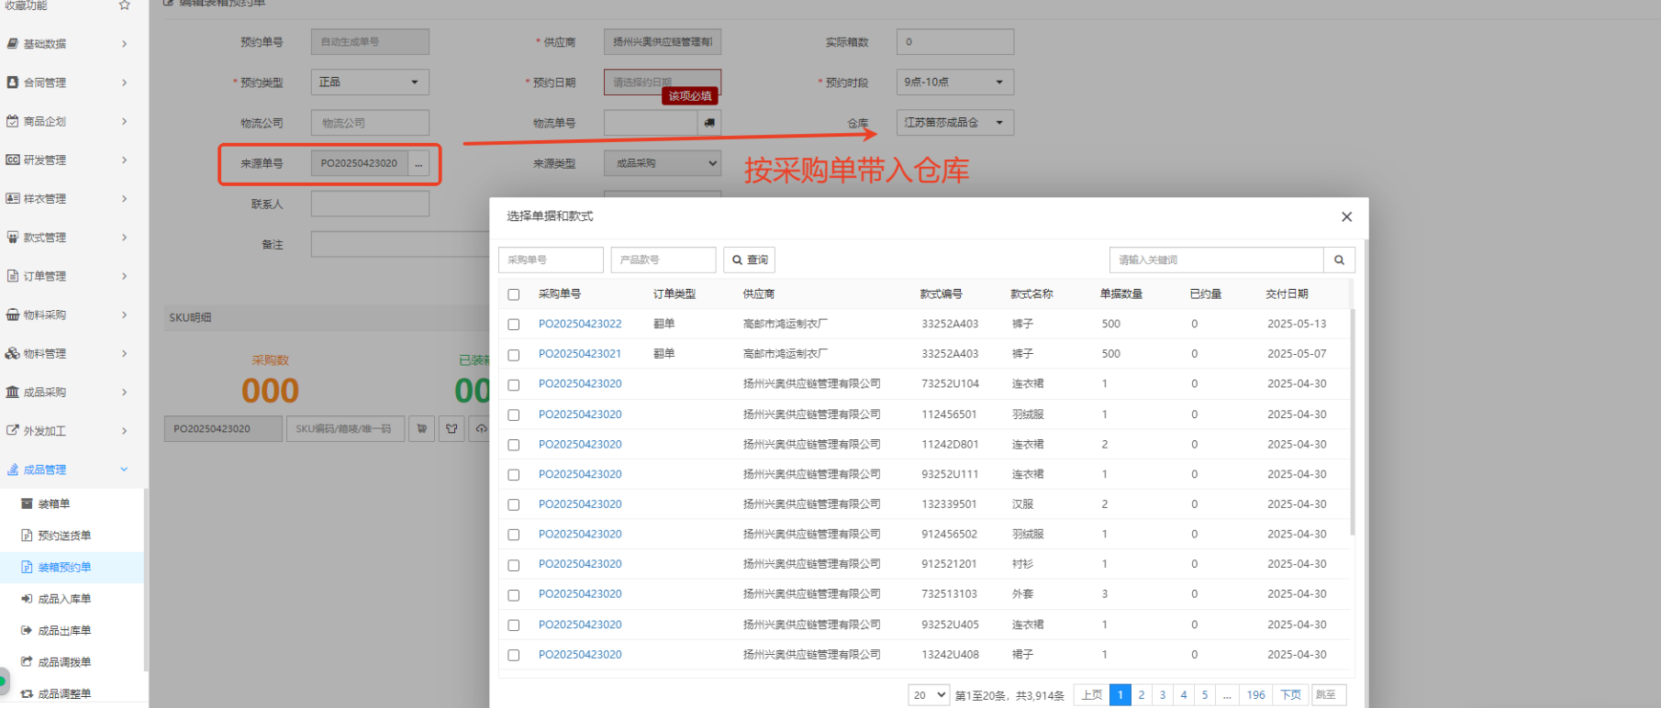1661x708 pixels.
Task: Click the 查询 search button
Action: (750, 260)
